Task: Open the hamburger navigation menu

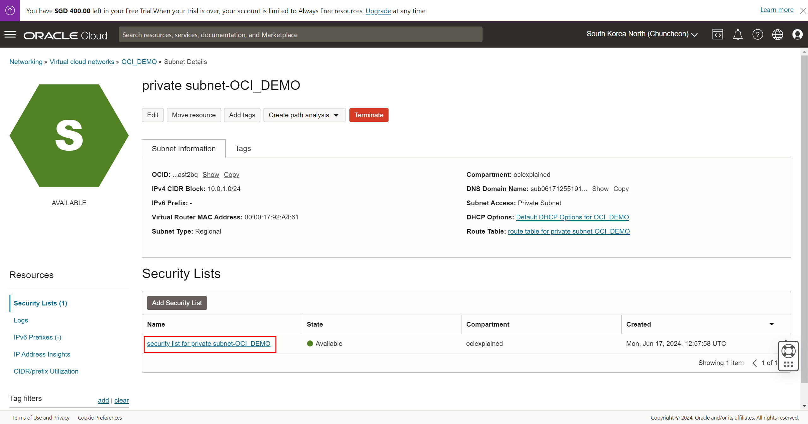Action: pos(10,34)
